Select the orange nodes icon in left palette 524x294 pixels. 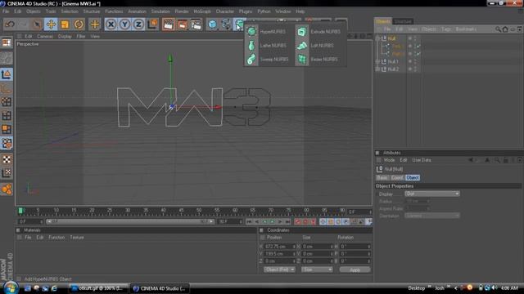point(7,189)
